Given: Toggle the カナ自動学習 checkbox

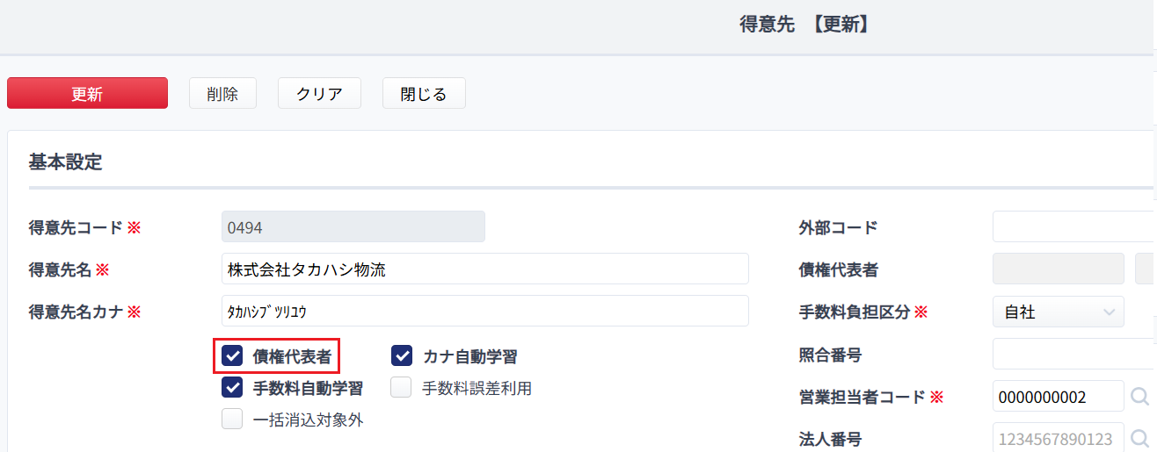Looking at the screenshot, I should pyautogui.click(x=402, y=356).
